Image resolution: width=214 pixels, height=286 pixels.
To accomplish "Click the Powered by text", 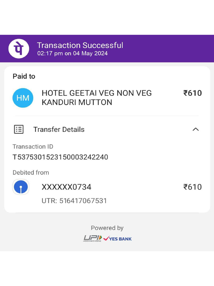I will pyautogui.click(x=107, y=228).
